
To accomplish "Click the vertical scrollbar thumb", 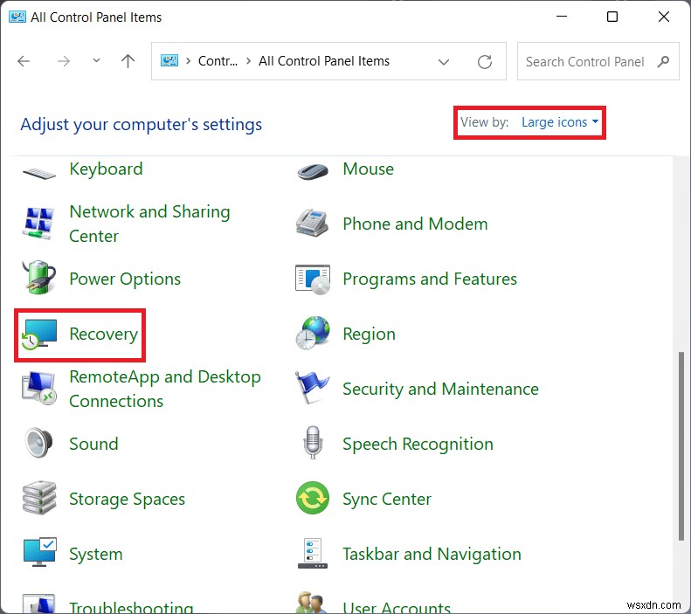I will point(682,445).
